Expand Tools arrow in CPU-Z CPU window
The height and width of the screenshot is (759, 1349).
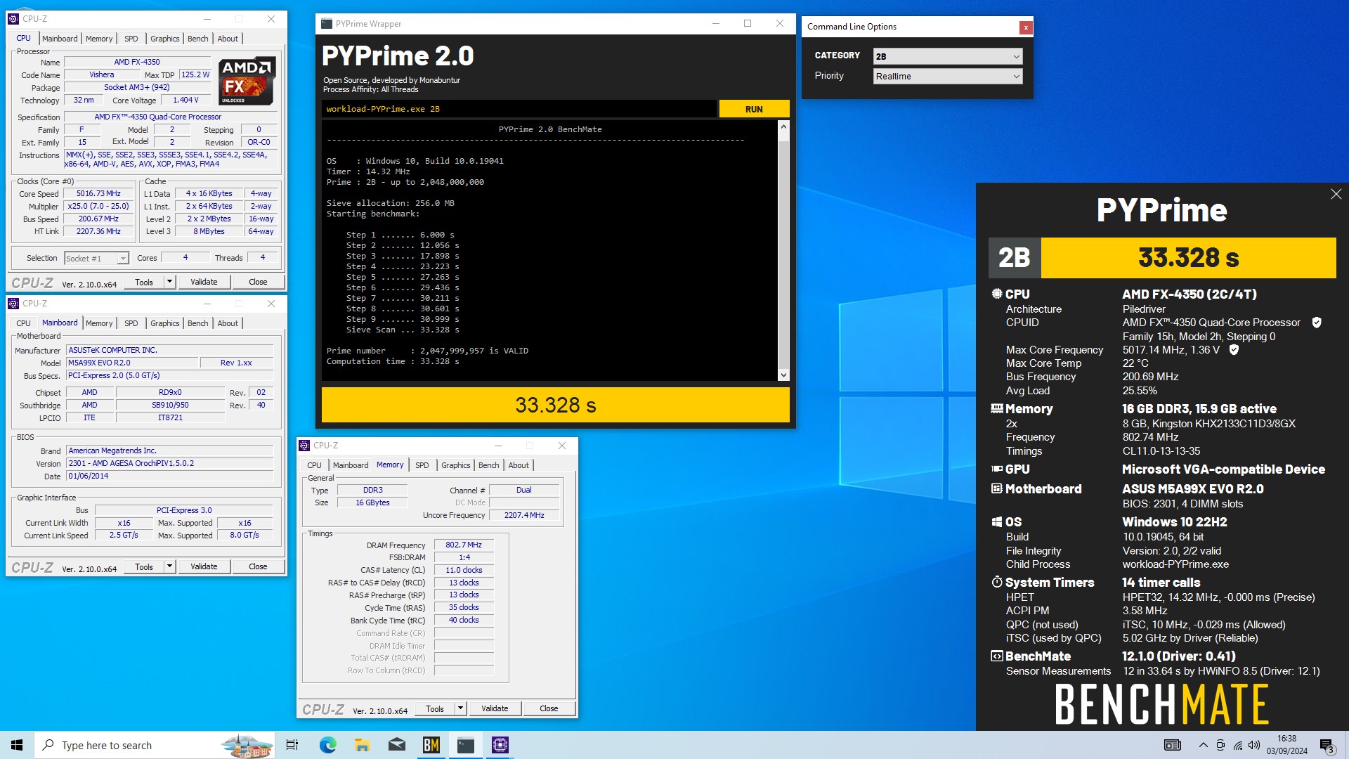click(x=169, y=282)
